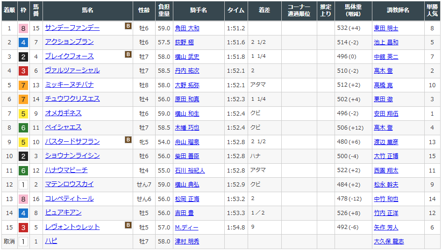Click orange frame 7 box beside ミッキーヌチバナ
Image resolution: width=442 pixels, height=250 pixels.
[x=23, y=85]
